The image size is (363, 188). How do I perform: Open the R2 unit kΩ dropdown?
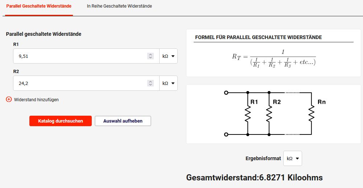tap(168, 84)
